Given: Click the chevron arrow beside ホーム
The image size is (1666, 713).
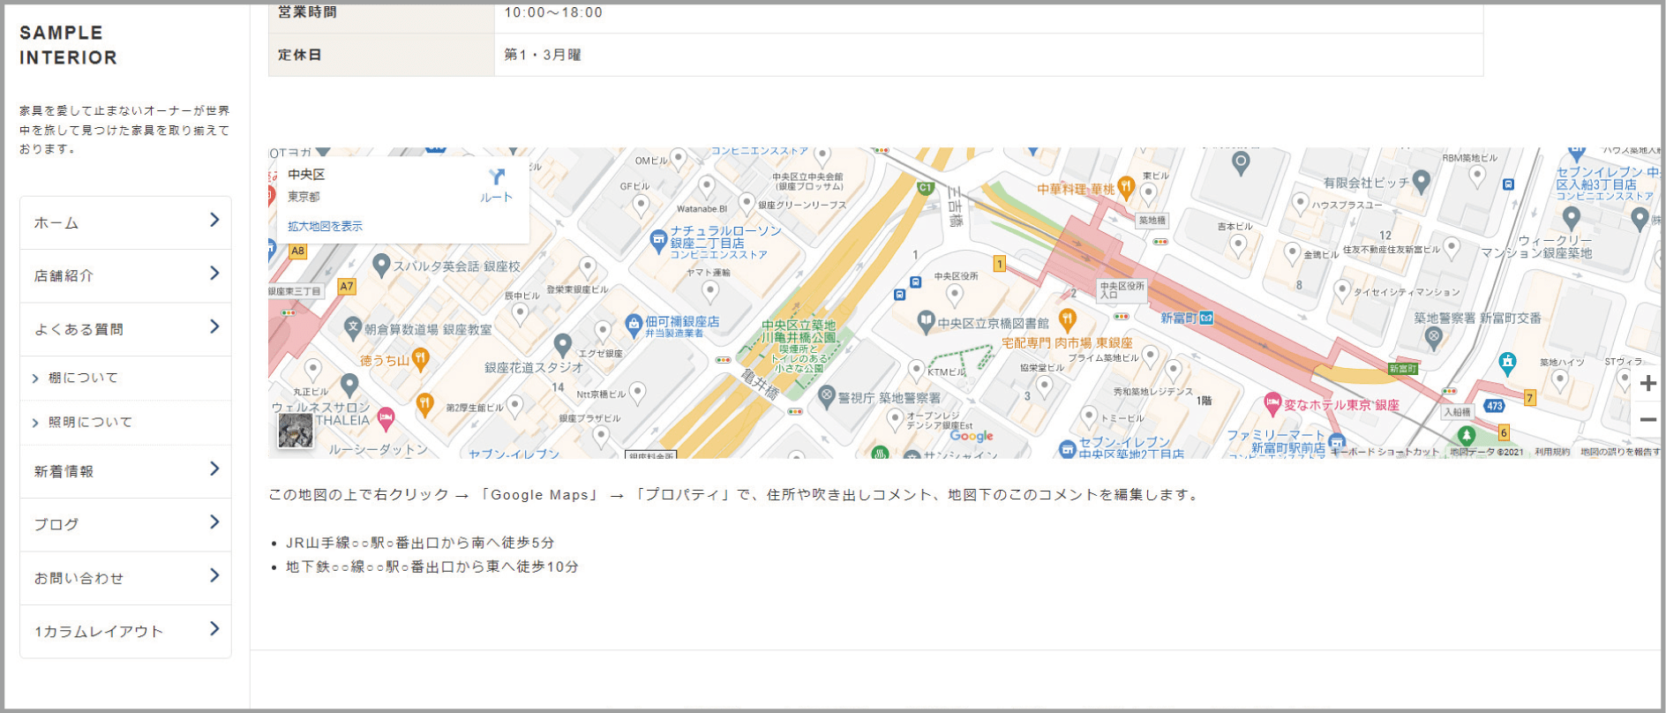Looking at the screenshot, I should 214,220.
